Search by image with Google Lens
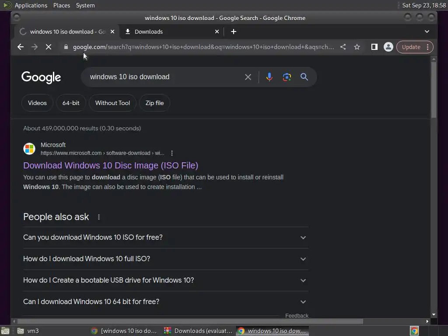The height and width of the screenshot is (336, 448). (x=287, y=77)
